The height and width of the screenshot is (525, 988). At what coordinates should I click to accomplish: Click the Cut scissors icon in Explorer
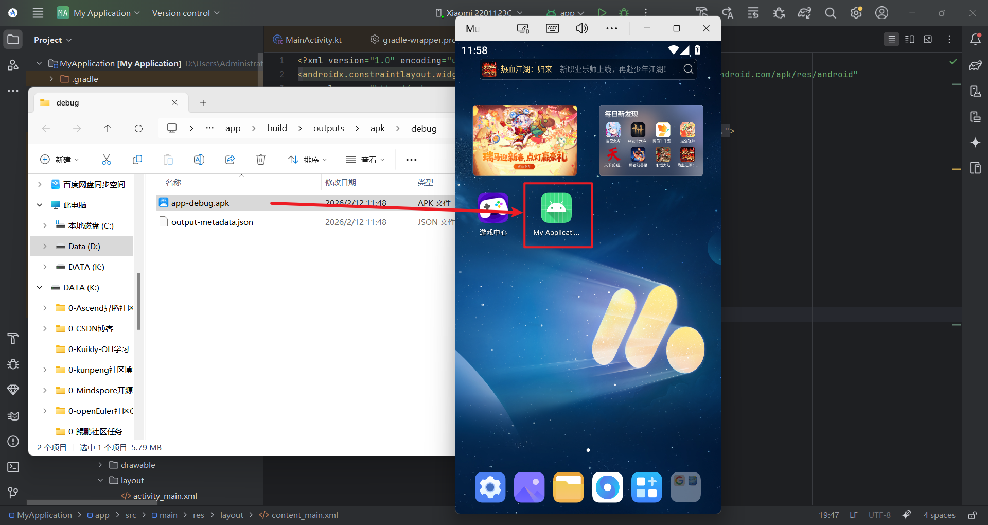coord(107,160)
